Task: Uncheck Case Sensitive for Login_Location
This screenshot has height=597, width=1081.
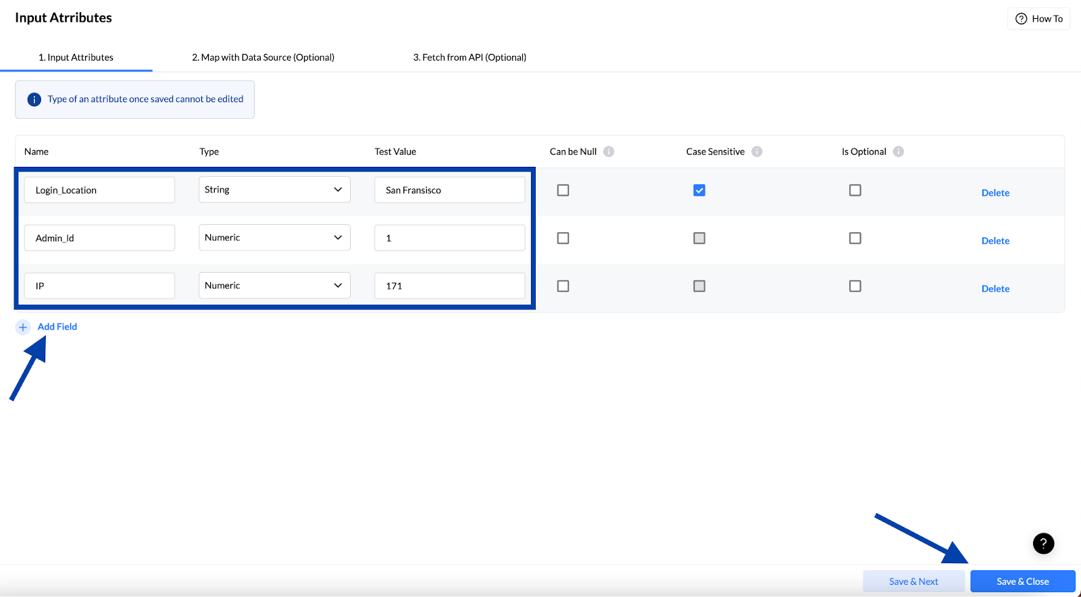Action: [699, 190]
